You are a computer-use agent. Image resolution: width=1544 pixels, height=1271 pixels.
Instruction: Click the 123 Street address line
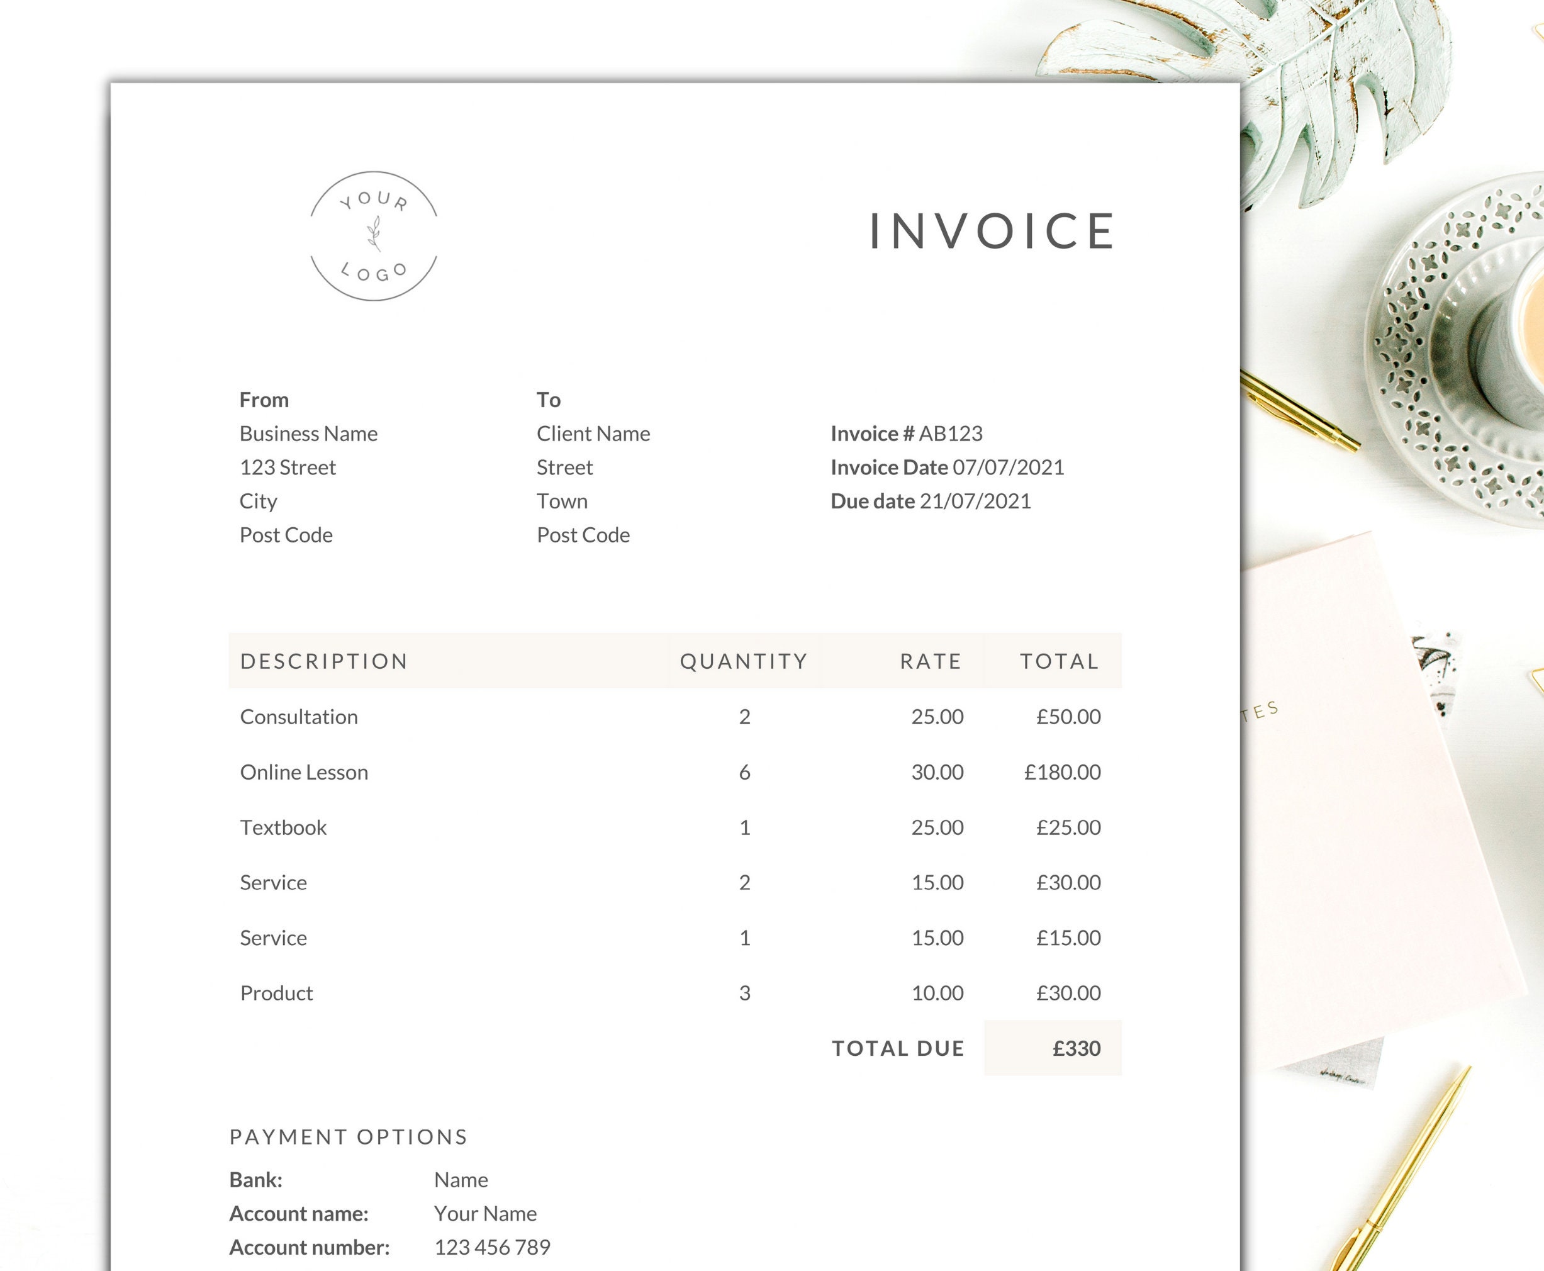tap(288, 467)
